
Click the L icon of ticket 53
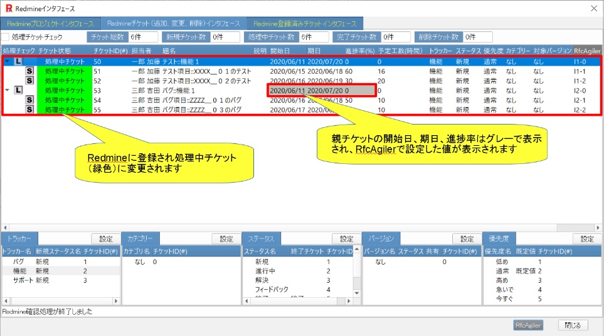18,90
